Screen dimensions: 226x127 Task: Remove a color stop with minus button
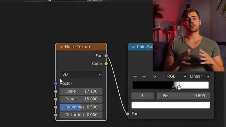coord(144,76)
